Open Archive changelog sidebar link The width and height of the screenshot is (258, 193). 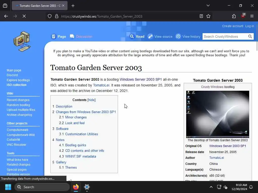click(x=19, y=115)
